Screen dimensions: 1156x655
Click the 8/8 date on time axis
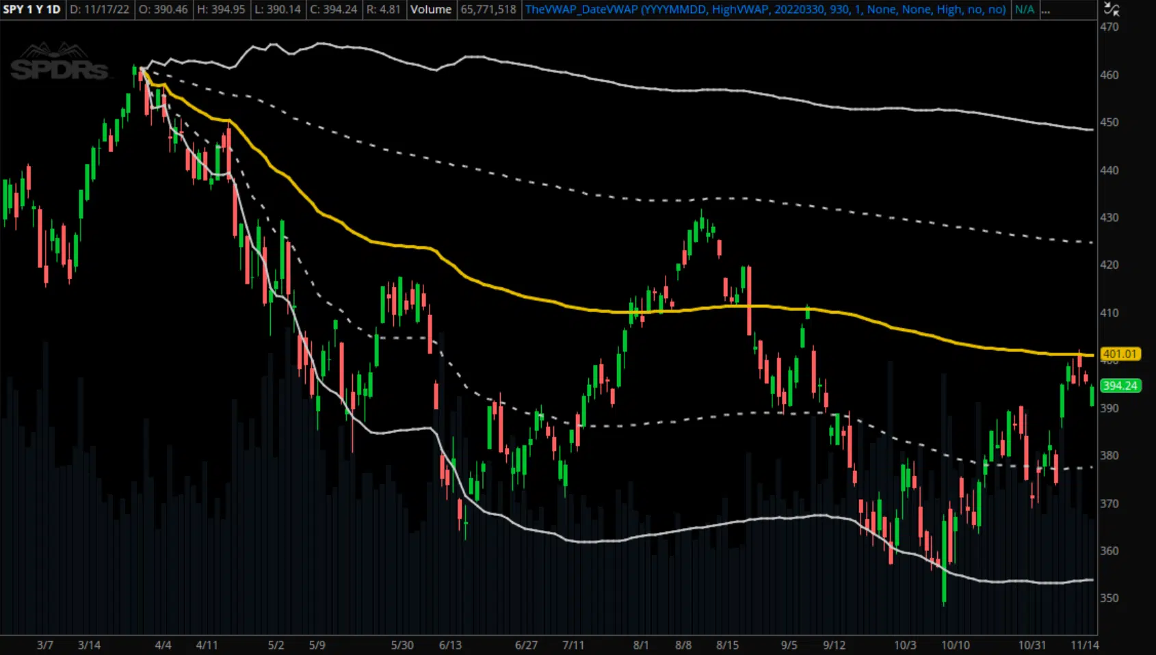[x=683, y=645]
